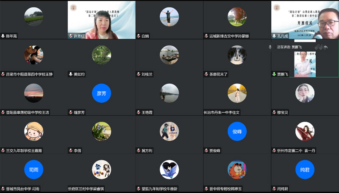Click the microphone icon beside 美如约
Image resolution: width=339 pixels, height=193 pixels.
(71, 74)
